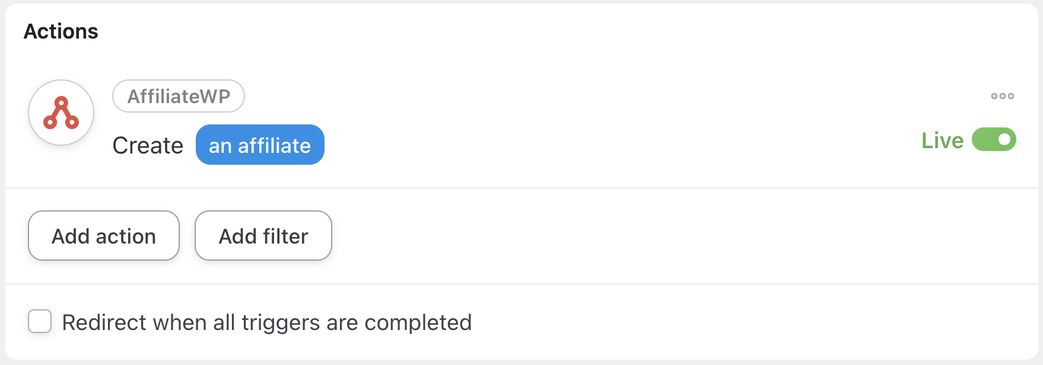The width and height of the screenshot is (1043, 365).
Task: Click the AffiliateWP red logo icon
Action: [61, 113]
